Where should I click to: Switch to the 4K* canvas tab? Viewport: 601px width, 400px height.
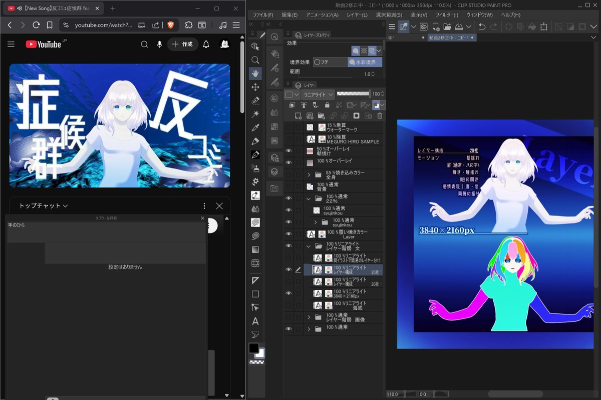pyautogui.click(x=405, y=37)
